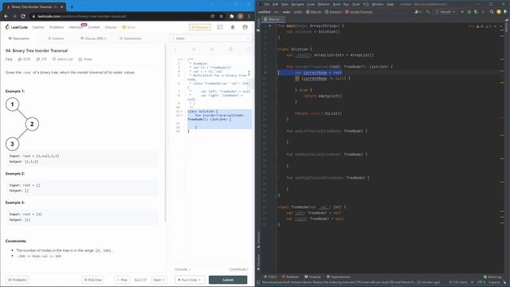510x287 pixels.
Task: Open the Explore nav link
Action: click(x=38, y=27)
